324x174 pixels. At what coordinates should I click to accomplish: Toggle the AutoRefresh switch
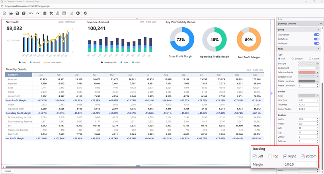(317, 35)
